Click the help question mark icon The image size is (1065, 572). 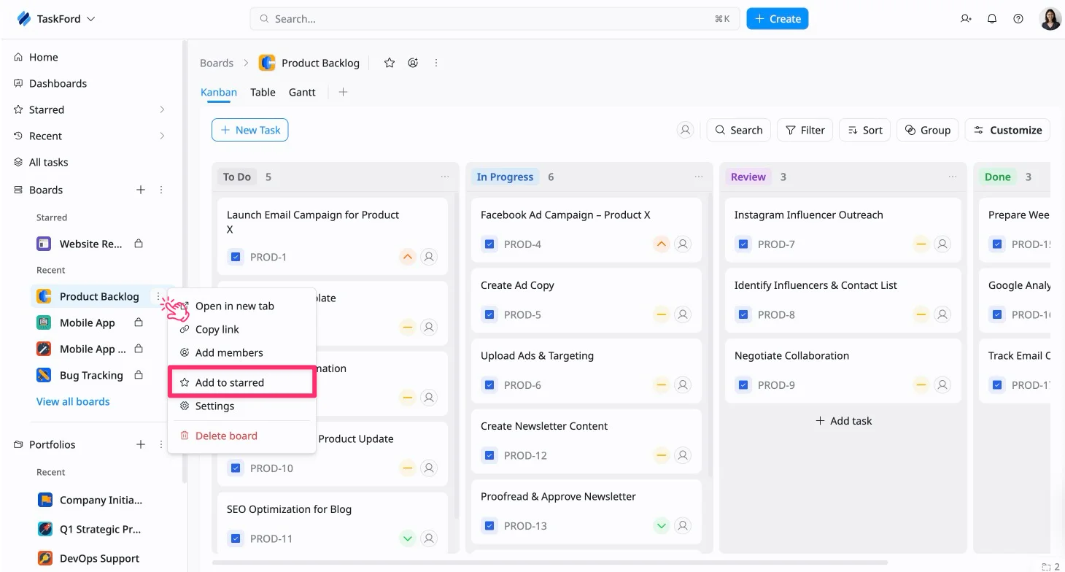pos(1018,19)
